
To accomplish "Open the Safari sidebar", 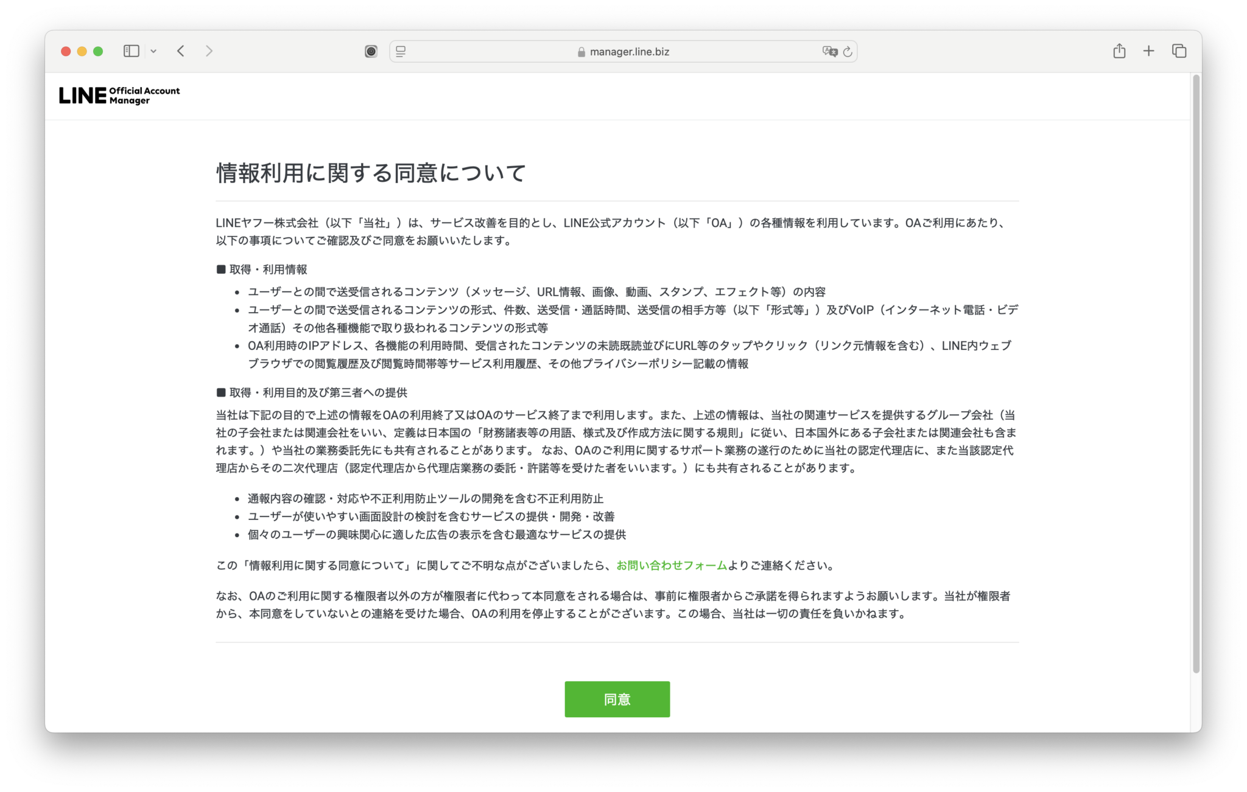I will 130,51.
